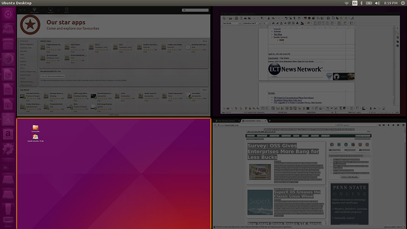Click the Wi-Fi network indicator
Screen dimensions: 407x229
(346, 3)
